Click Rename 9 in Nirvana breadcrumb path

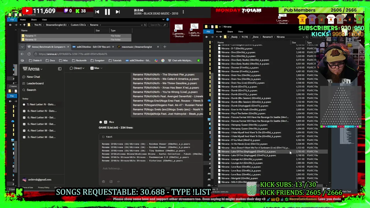coord(267,37)
